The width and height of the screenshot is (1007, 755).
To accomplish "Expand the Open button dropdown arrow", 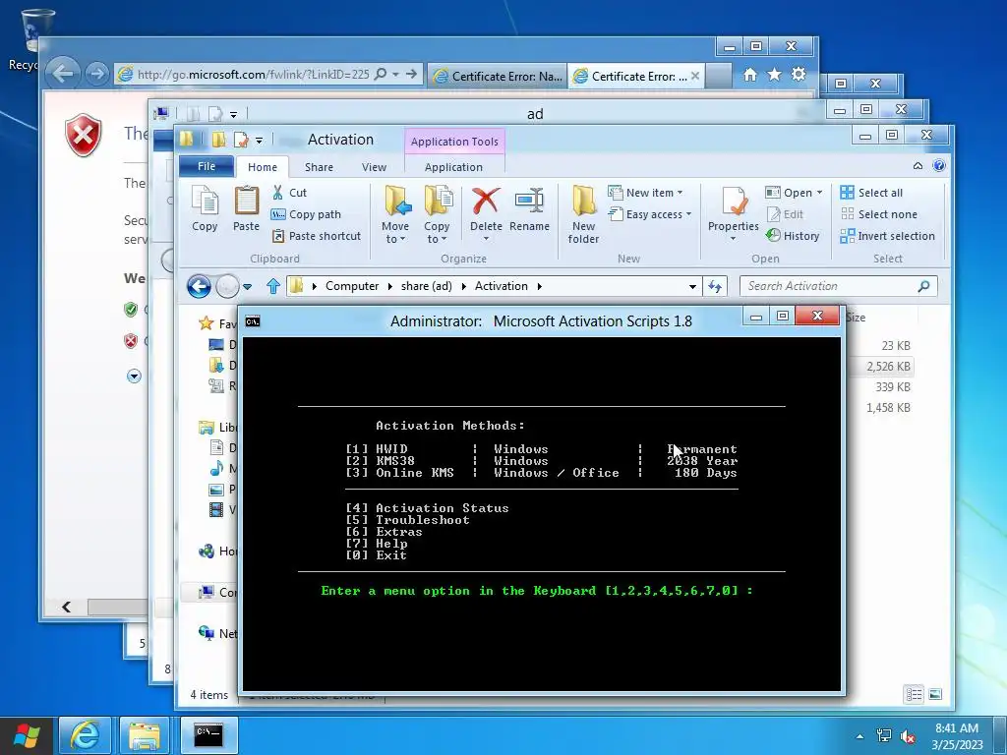I will (819, 193).
